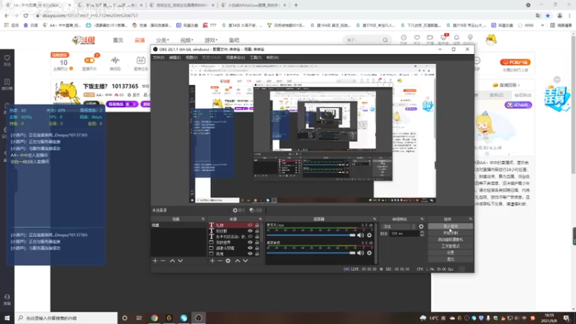Toggle eye icon of fourth source row
Viewport: 576px width, 324px height.
(250, 243)
